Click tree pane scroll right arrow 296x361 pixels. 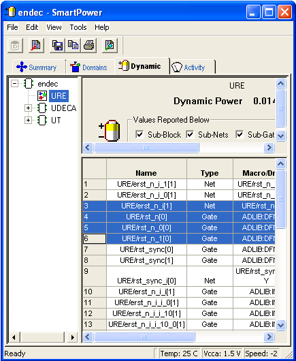(72, 338)
